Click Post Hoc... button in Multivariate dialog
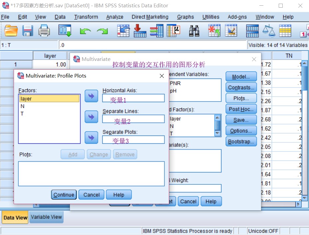This screenshot has width=309, height=235. click(x=241, y=109)
